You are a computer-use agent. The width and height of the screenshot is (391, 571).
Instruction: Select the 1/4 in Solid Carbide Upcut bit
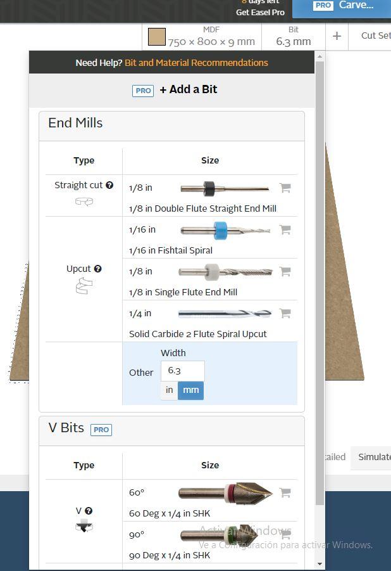209,321
